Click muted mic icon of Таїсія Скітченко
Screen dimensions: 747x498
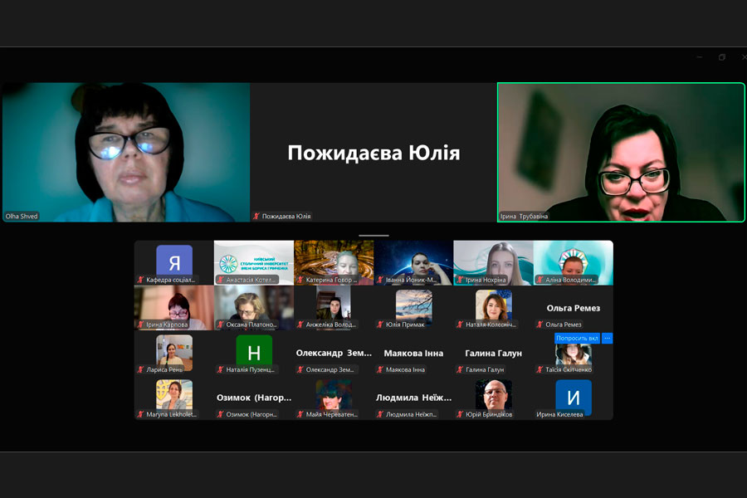point(539,369)
